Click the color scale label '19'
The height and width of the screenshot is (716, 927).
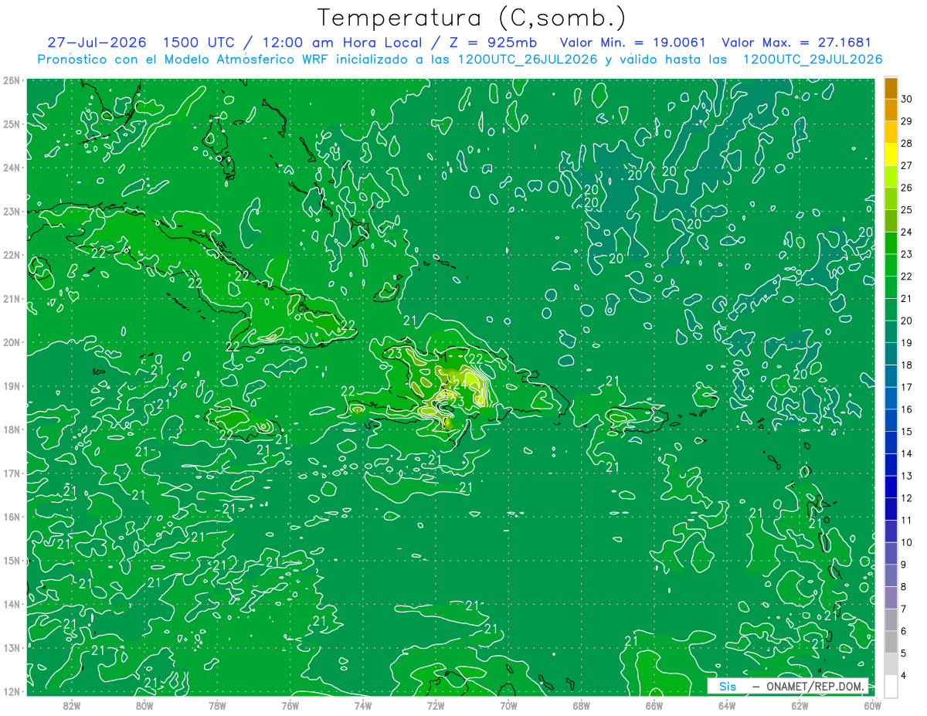(907, 343)
